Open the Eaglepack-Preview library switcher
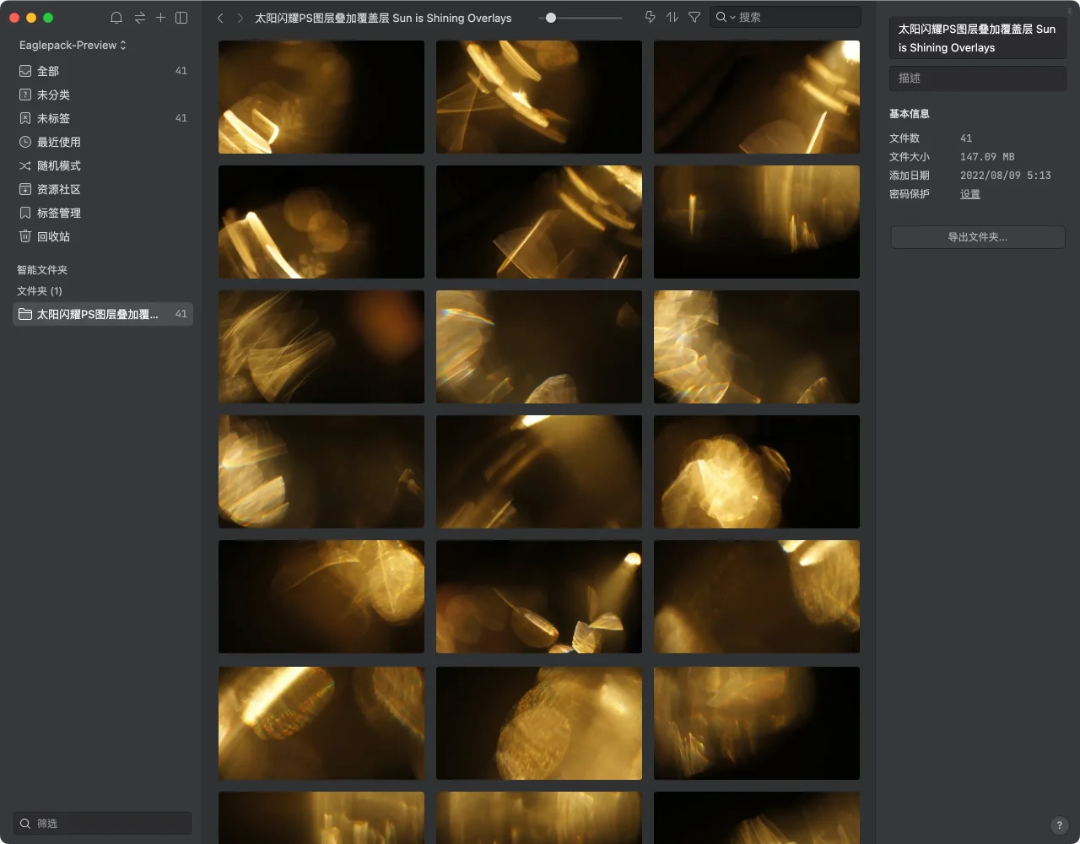 (x=73, y=45)
